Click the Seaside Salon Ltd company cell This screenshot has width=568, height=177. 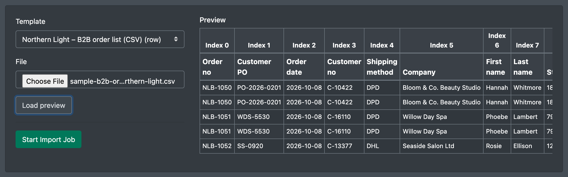(x=442, y=146)
